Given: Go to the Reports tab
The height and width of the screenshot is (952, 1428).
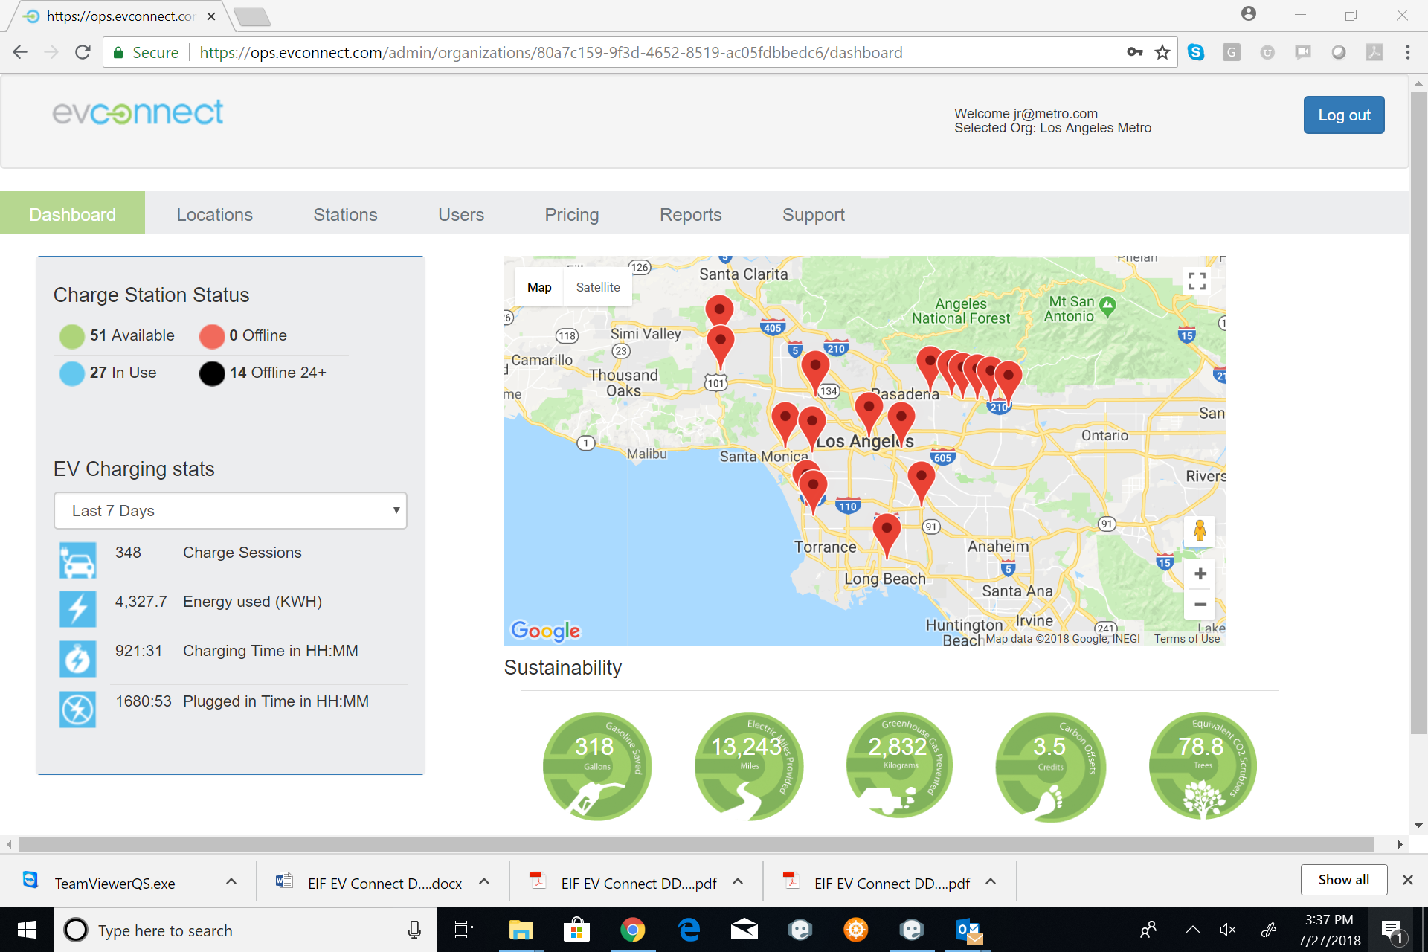Looking at the screenshot, I should click(690, 215).
